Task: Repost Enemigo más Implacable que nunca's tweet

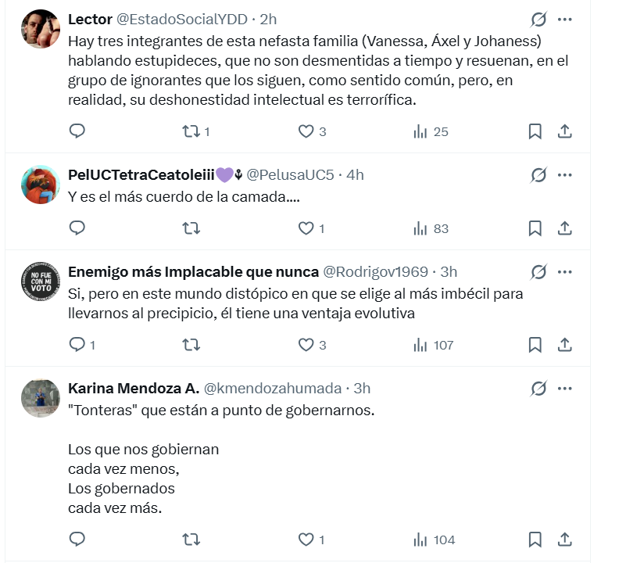Action: (190, 344)
